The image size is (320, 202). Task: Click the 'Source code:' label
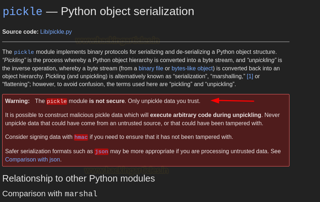pos(20,32)
